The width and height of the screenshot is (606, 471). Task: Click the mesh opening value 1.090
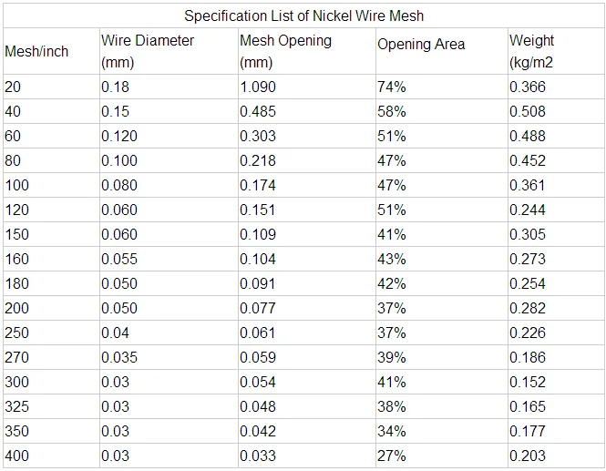258,87
